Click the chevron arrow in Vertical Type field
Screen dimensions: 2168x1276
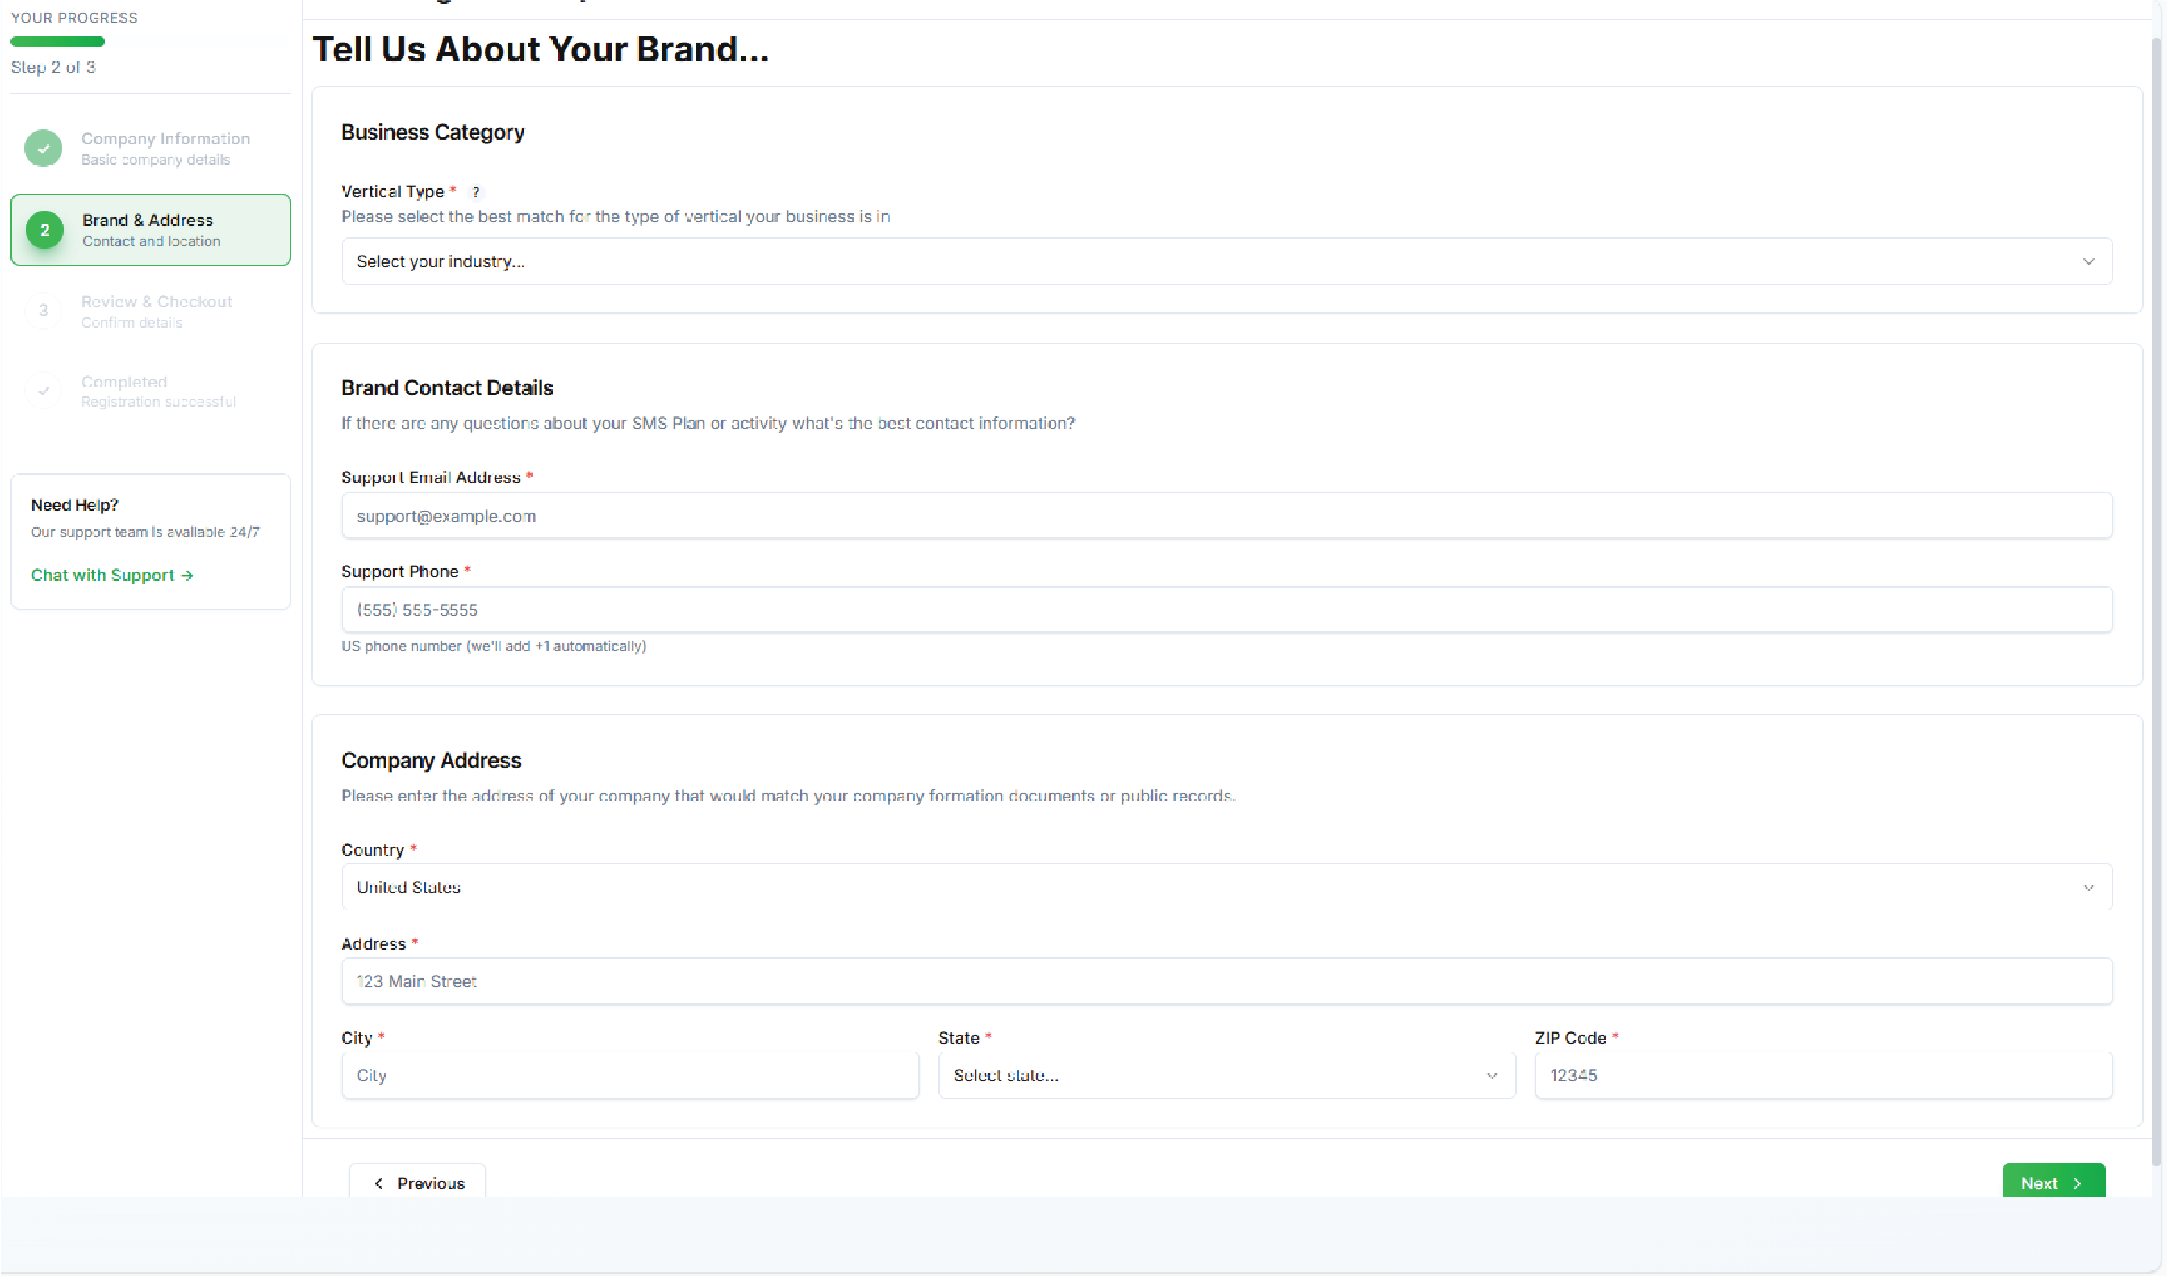coord(2088,261)
